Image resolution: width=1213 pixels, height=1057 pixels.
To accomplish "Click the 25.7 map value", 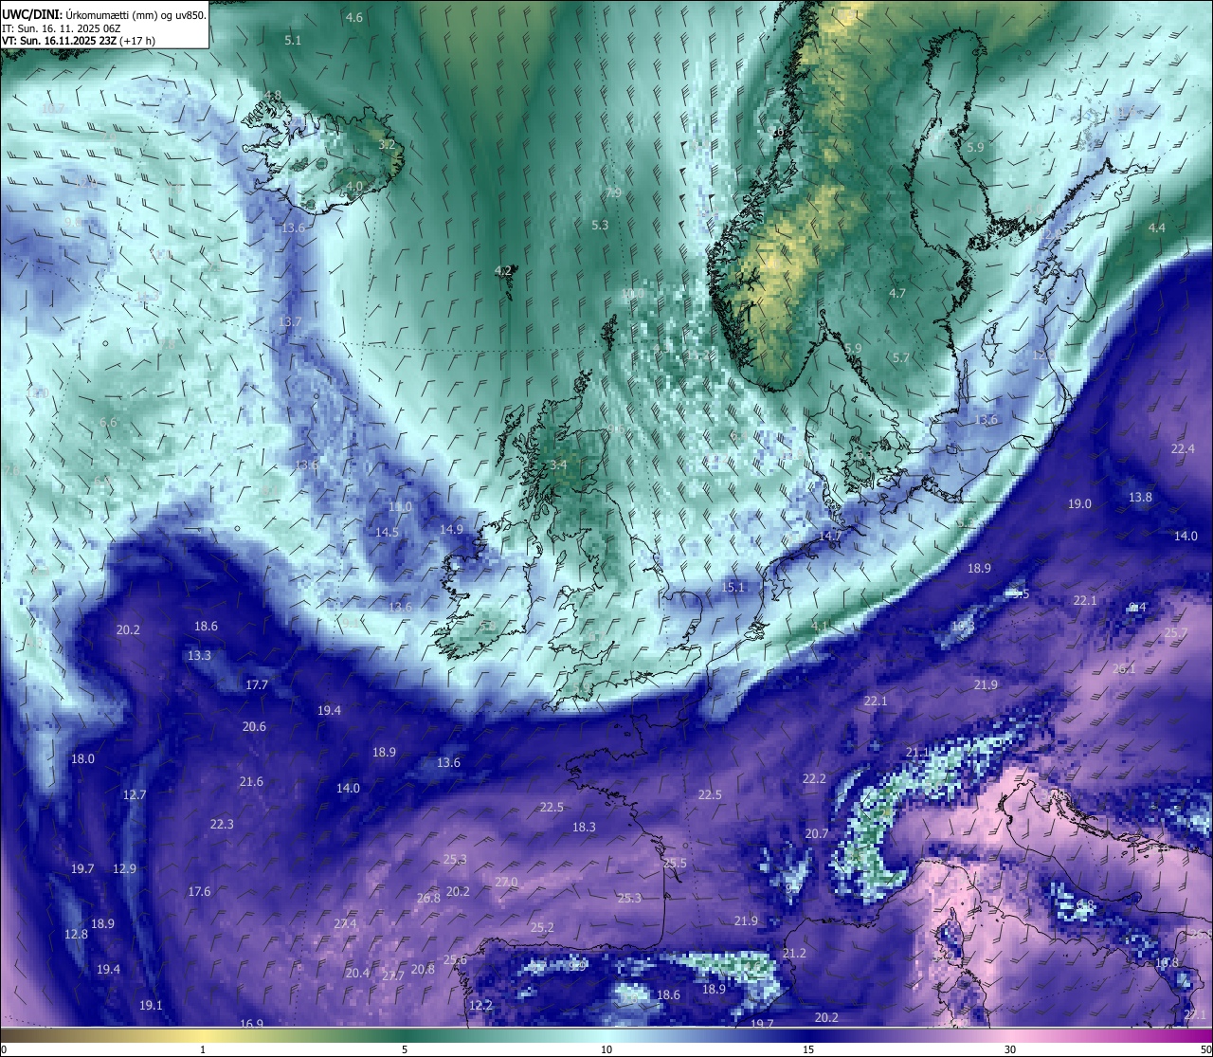I will click(1175, 633).
